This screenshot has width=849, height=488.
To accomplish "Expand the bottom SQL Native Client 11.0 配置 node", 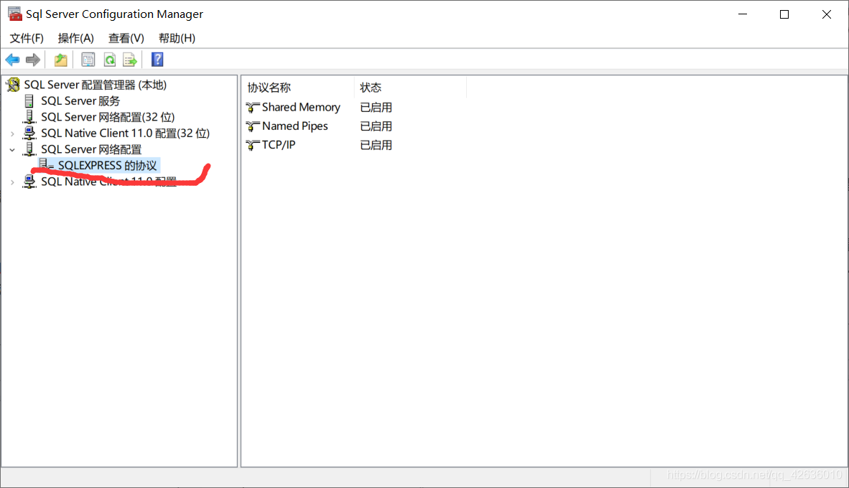I will coord(12,182).
